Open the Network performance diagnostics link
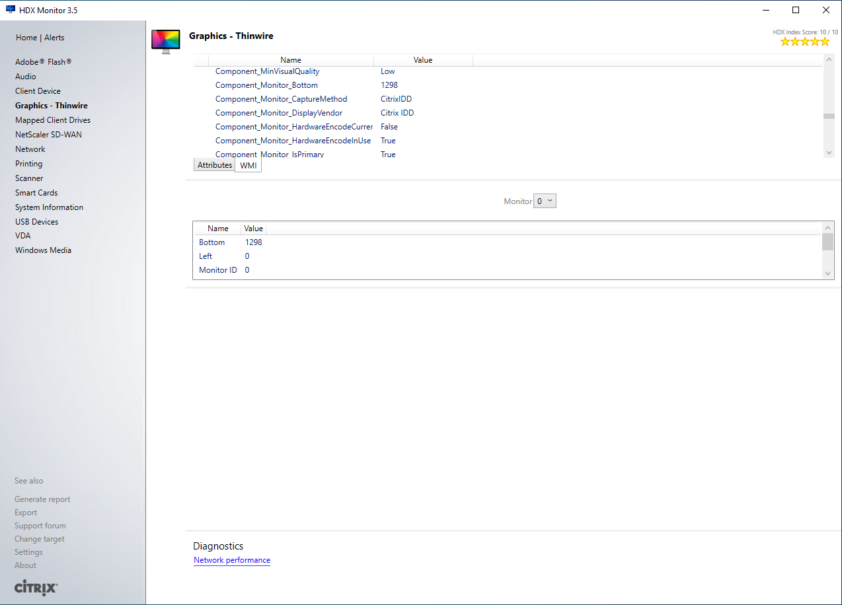842x605 pixels. tap(232, 560)
